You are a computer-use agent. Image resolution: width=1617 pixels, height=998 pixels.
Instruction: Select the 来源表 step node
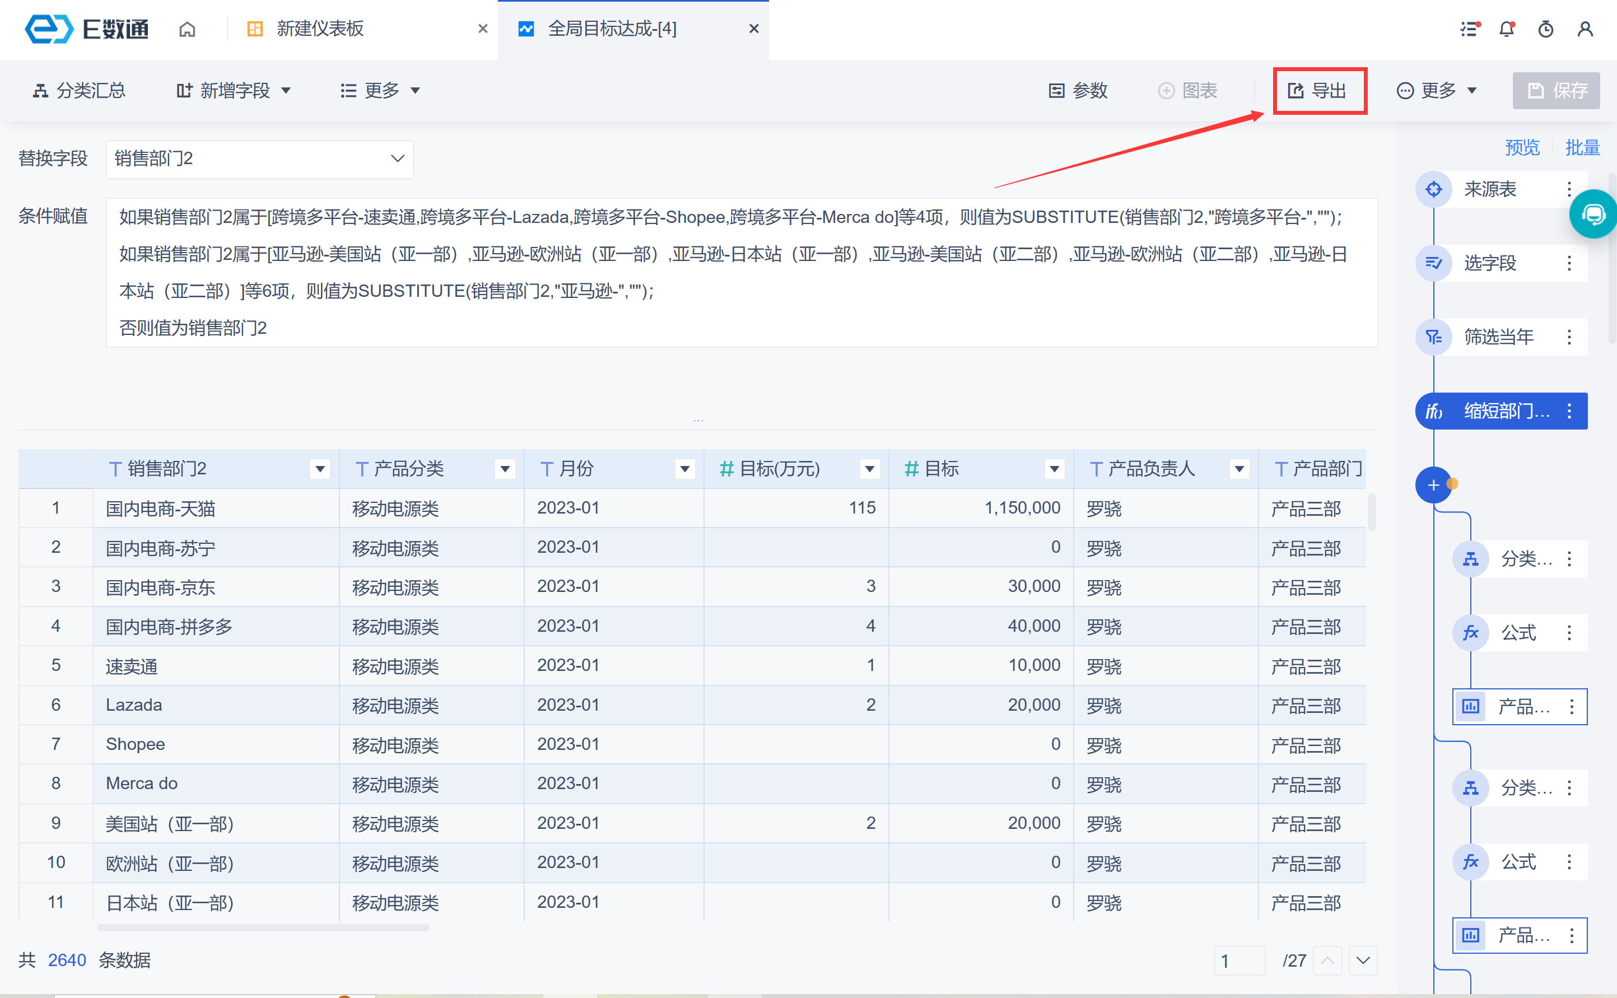1490,189
